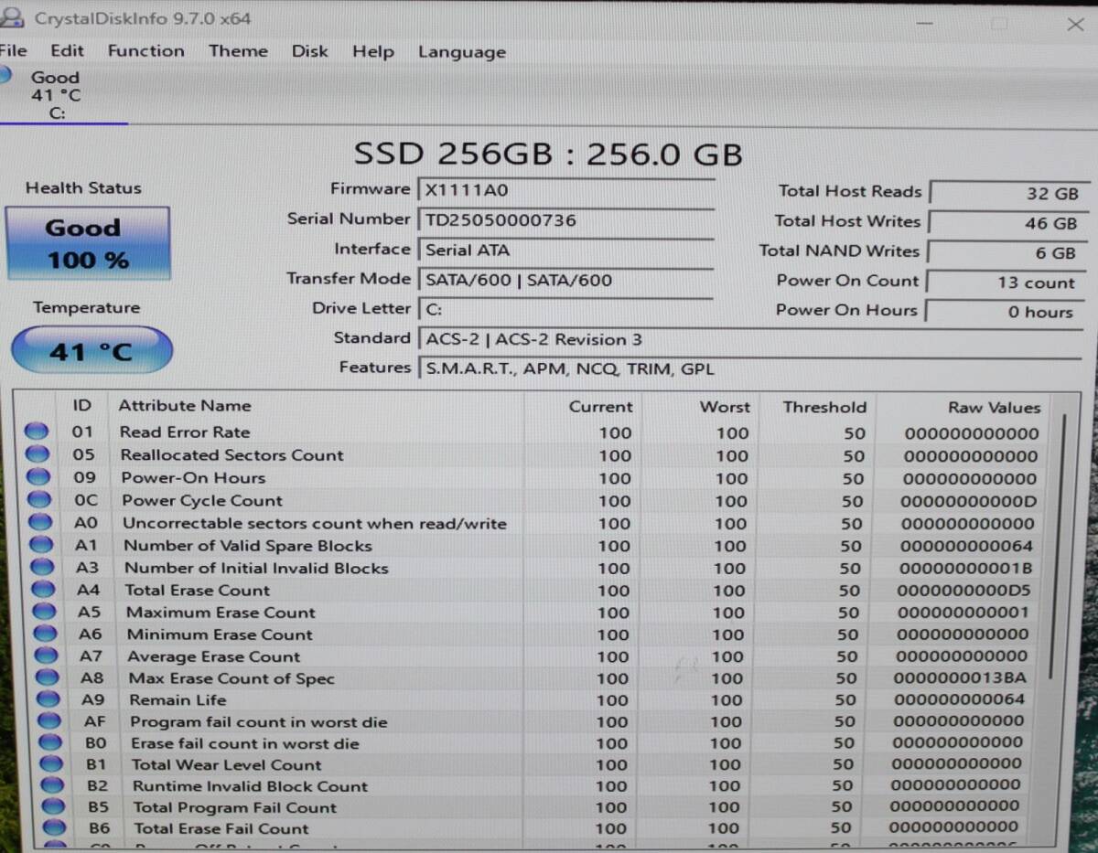Click the status orb for Average Erase Count
This screenshot has width=1098, height=853.
click(46, 656)
